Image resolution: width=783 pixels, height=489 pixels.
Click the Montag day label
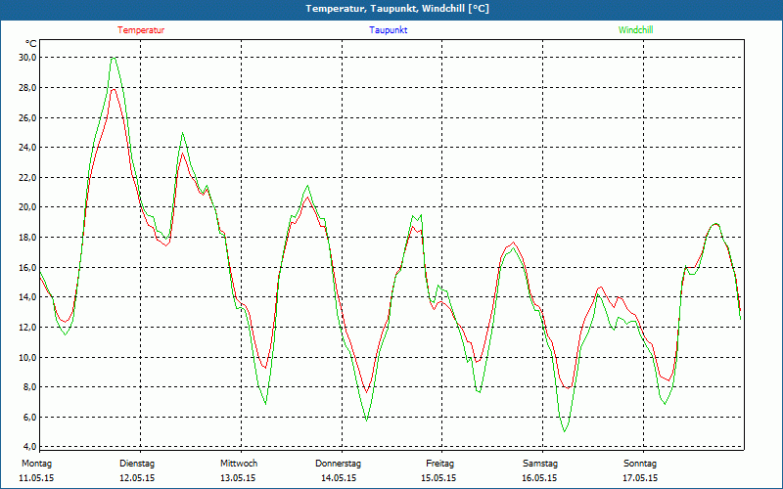pyautogui.click(x=36, y=464)
